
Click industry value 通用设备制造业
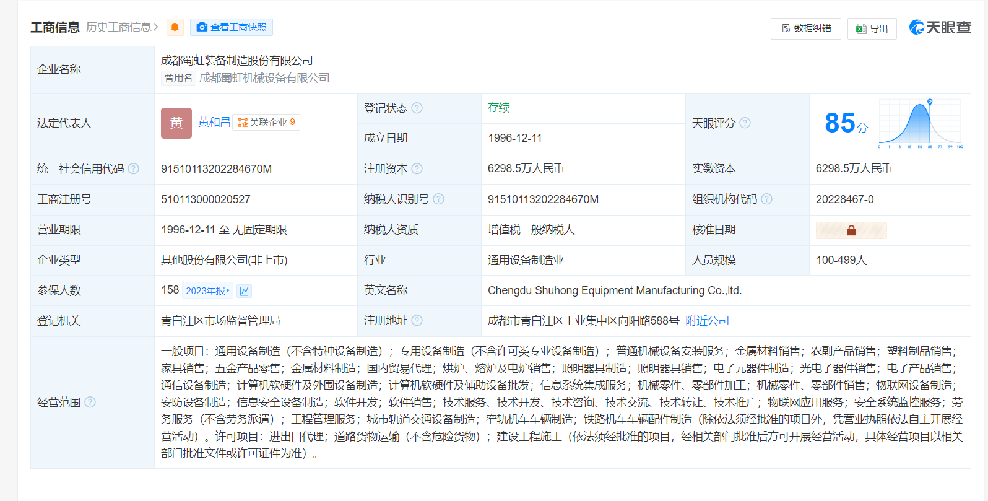pyautogui.click(x=526, y=260)
